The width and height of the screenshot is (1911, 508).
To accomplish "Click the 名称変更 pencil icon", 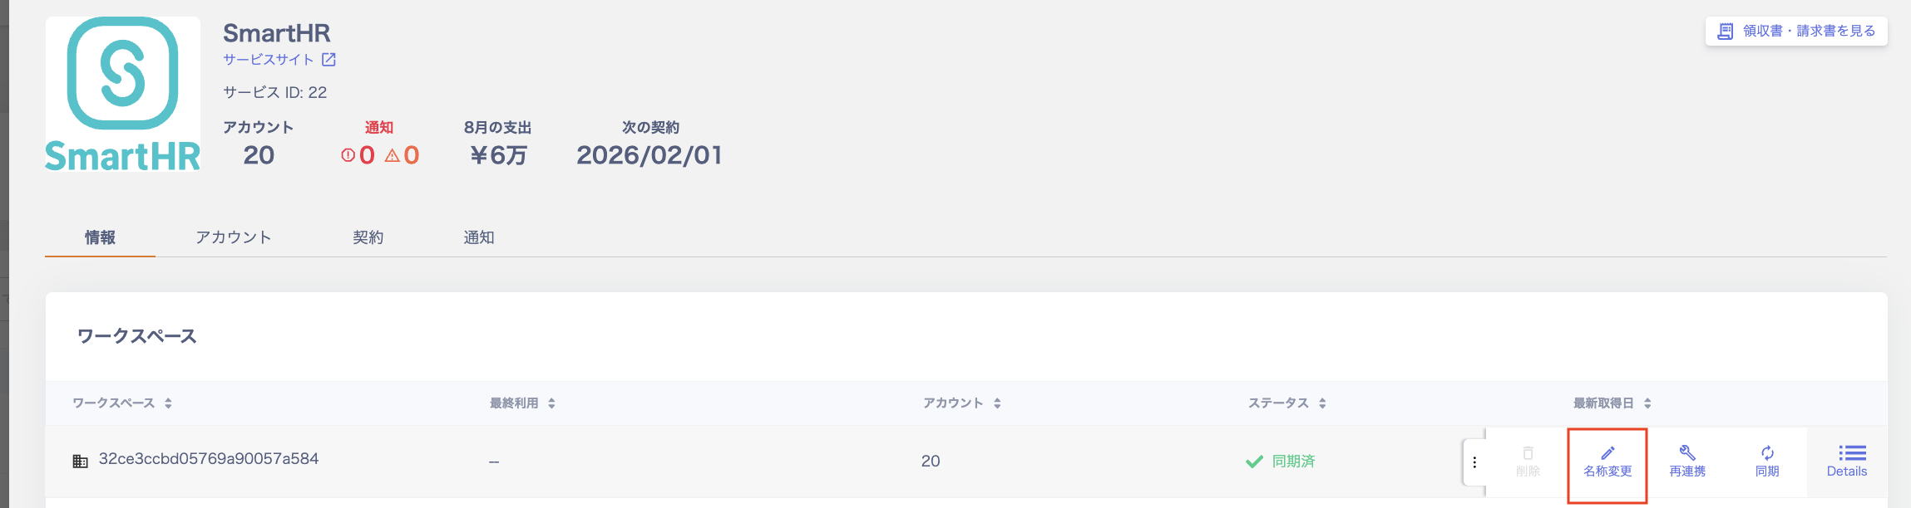I will click(1607, 454).
